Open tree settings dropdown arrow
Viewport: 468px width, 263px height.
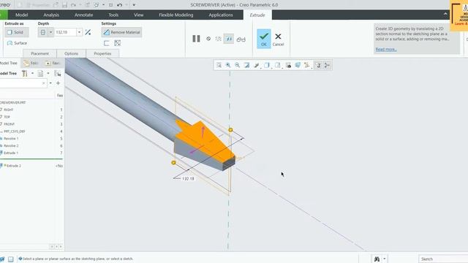(x=32, y=73)
